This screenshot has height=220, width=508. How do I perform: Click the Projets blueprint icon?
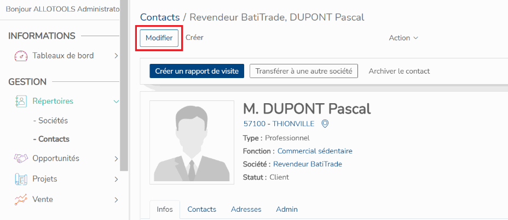21,179
